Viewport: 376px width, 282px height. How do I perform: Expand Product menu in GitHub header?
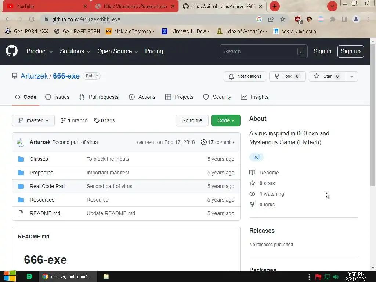point(40,51)
